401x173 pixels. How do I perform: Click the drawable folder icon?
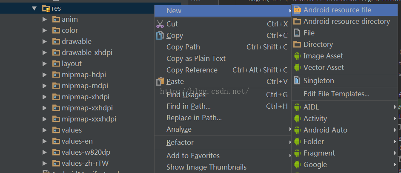tap(56, 41)
